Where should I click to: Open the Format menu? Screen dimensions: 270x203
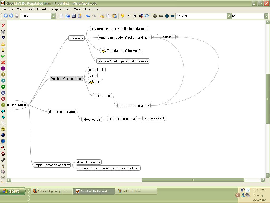point(42,9)
